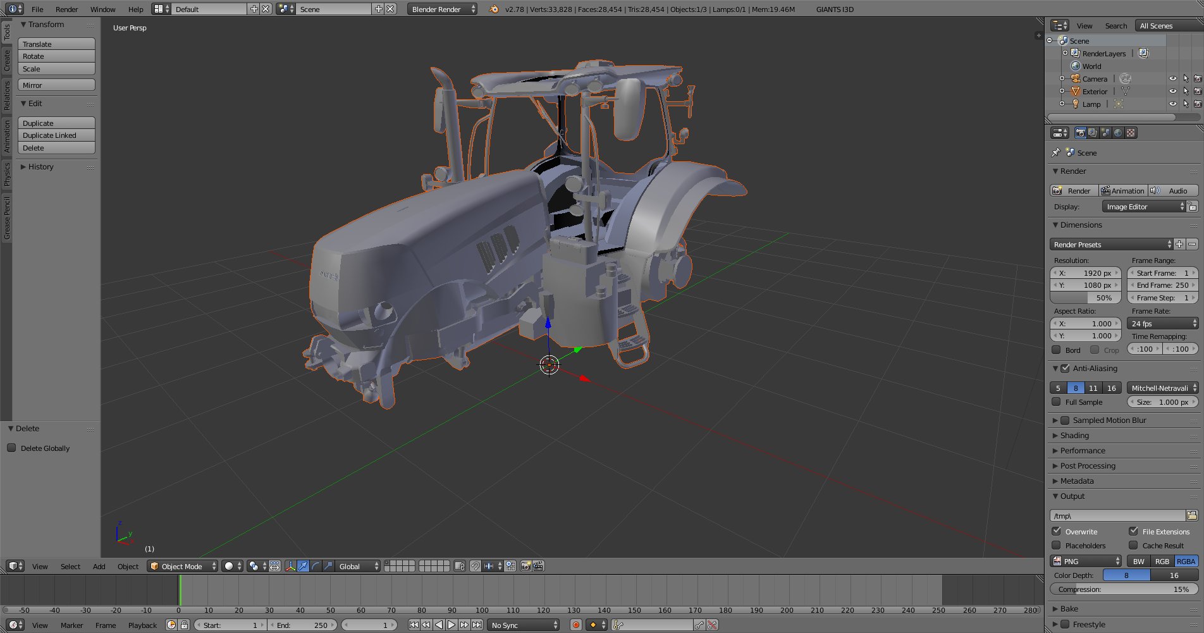Open the Add menu in 3D view header
This screenshot has height=633, width=1204.
tap(99, 566)
